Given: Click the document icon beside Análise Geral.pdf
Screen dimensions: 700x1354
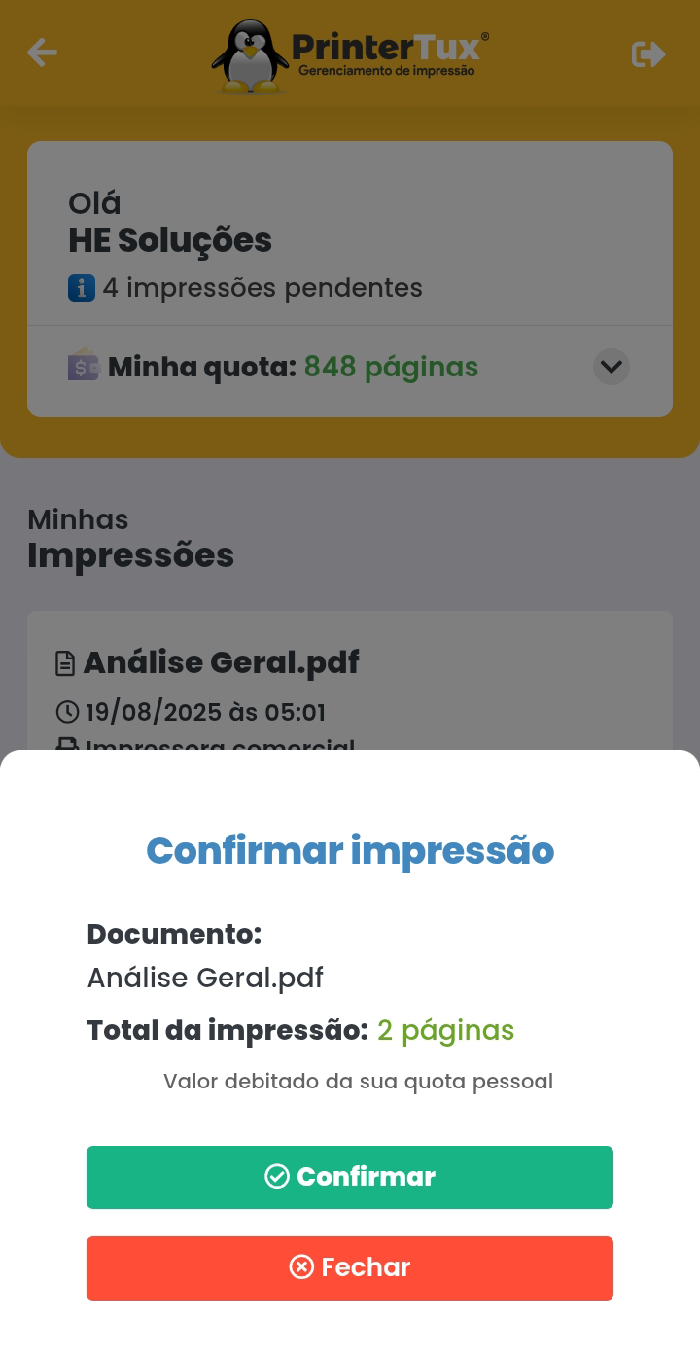Looking at the screenshot, I should 65,663.
